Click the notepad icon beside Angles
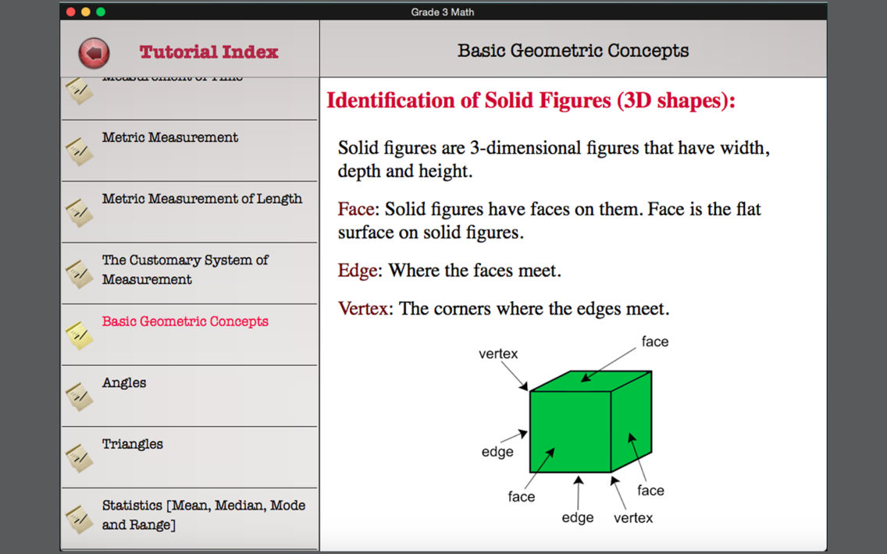The height and width of the screenshot is (554, 887). tap(79, 395)
